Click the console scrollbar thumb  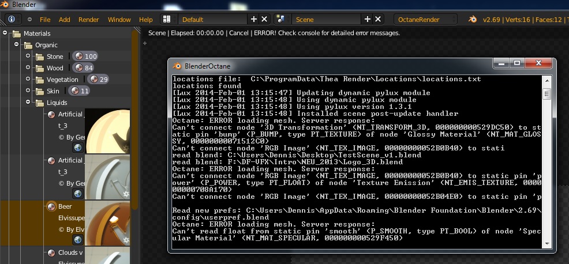(547, 95)
